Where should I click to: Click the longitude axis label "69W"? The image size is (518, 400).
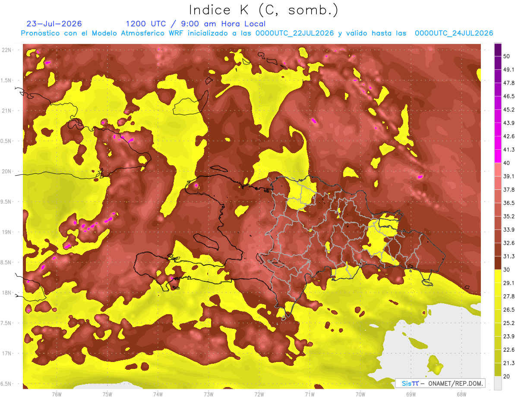(x=411, y=394)
